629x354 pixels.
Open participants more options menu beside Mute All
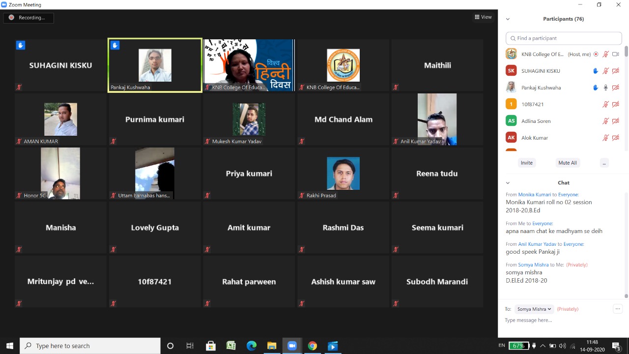pyautogui.click(x=604, y=163)
